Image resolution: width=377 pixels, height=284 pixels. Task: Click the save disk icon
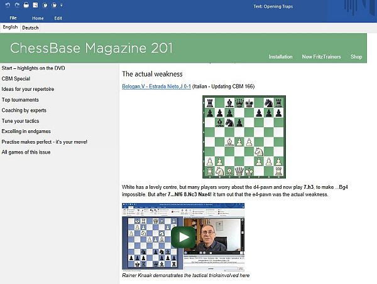tap(36, 5)
